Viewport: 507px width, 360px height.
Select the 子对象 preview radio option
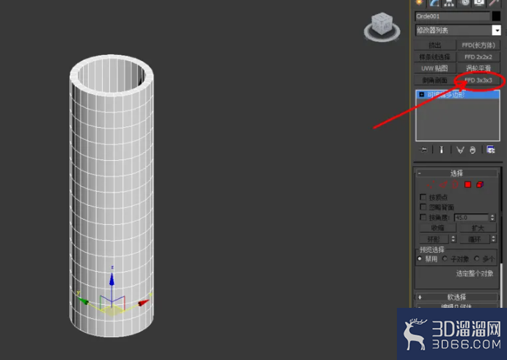click(445, 259)
